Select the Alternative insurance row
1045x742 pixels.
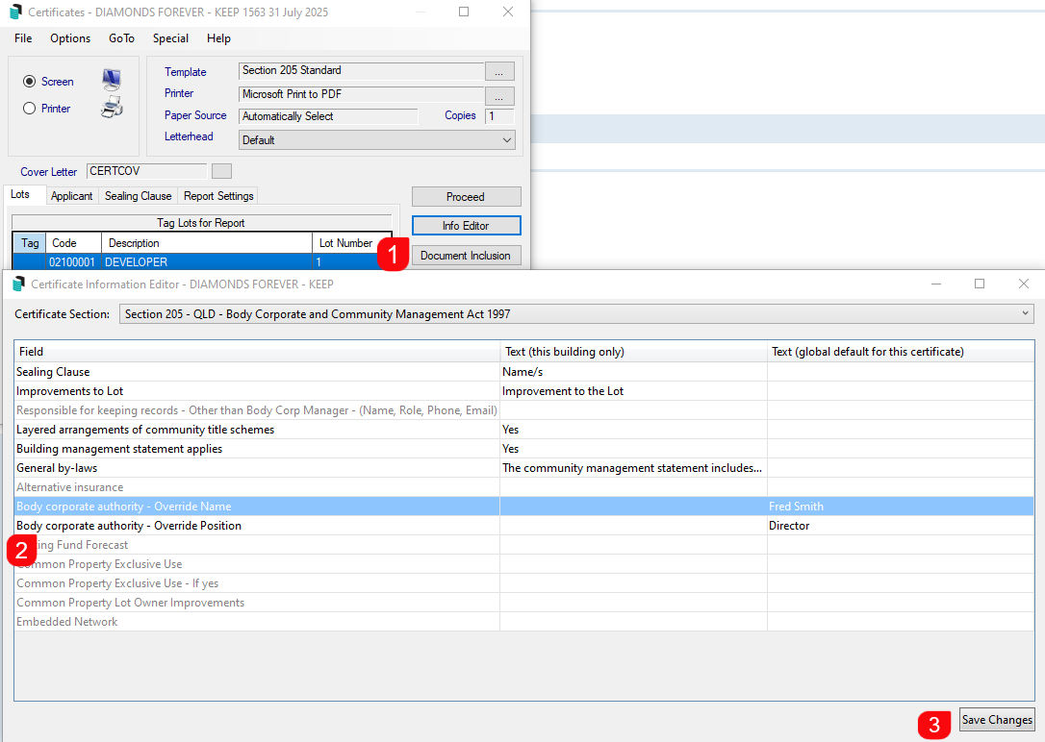click(523, 487)
